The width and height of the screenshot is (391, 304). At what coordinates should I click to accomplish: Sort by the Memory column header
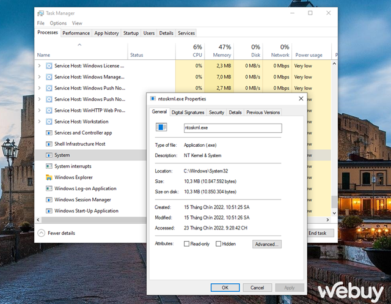[x=219, y=51]
